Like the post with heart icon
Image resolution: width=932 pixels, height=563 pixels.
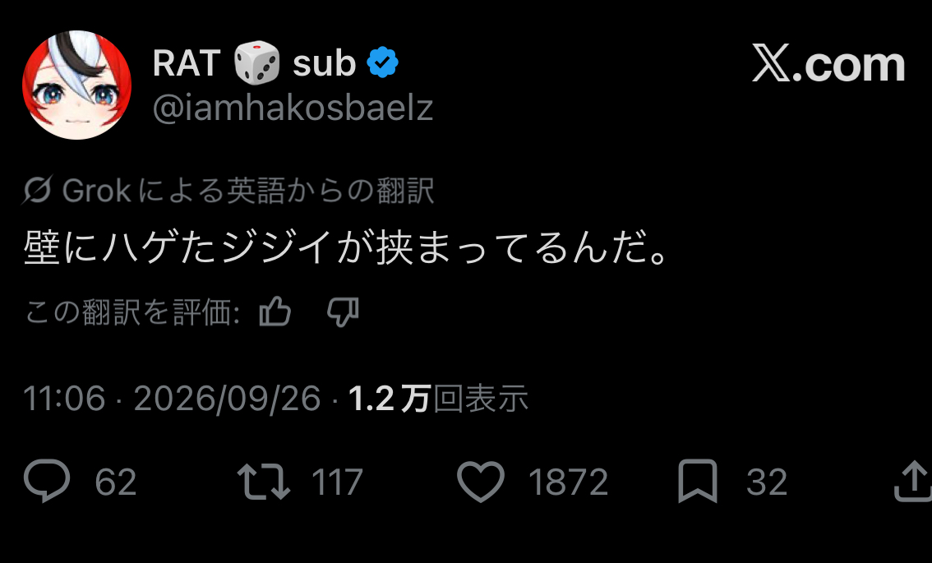[481, 482]
